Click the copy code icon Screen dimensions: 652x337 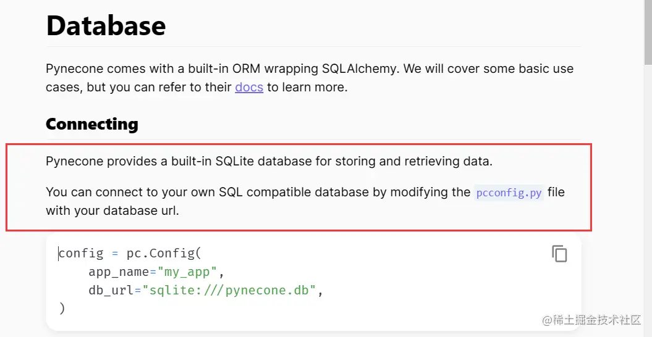click(x=559, y=254)
